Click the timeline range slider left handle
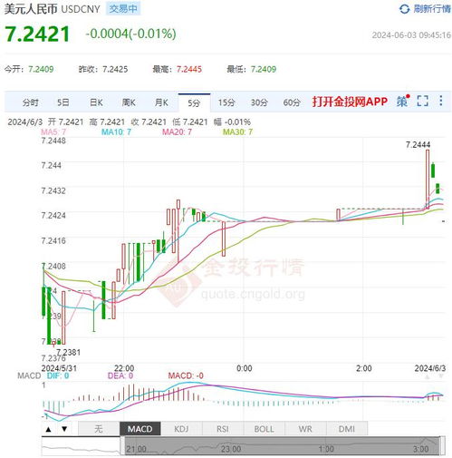The image size is (452, 458). (x=122, y=445)
